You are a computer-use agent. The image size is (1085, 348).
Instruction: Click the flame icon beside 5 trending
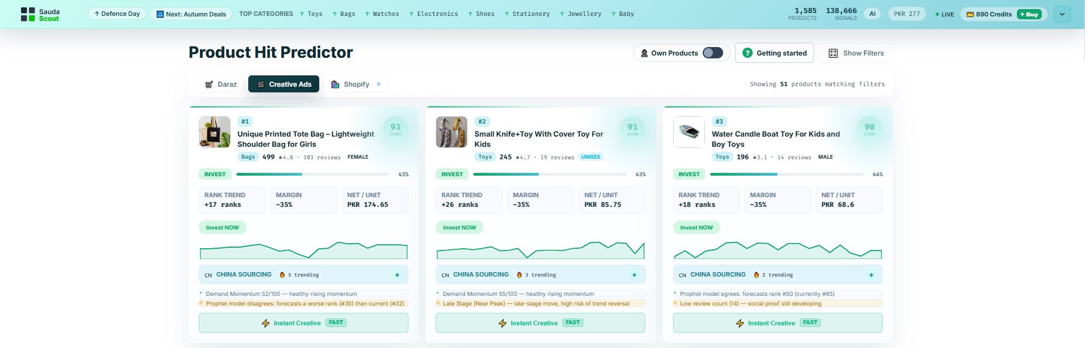pos(282,274)
